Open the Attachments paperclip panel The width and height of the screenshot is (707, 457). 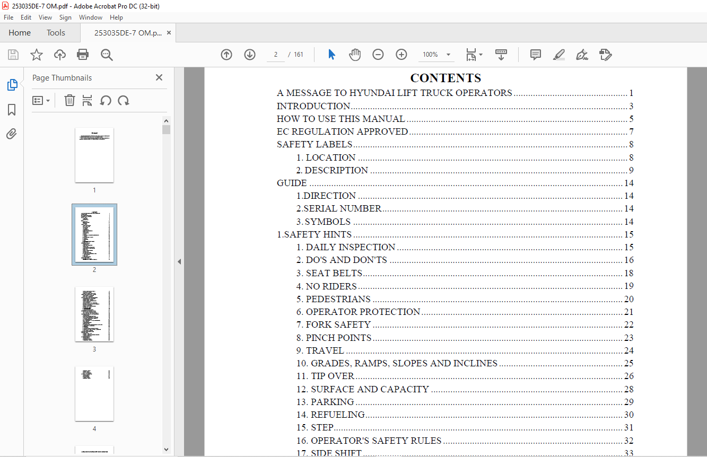point(12,134)
